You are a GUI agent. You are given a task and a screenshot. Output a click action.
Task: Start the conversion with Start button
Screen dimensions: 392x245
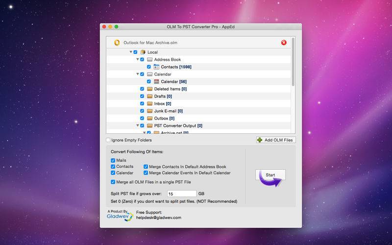pyautogui.click(x=270, y=175)
